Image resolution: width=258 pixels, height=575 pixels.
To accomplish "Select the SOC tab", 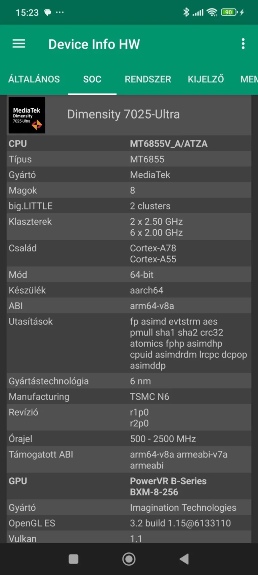I will click(92, 79).
